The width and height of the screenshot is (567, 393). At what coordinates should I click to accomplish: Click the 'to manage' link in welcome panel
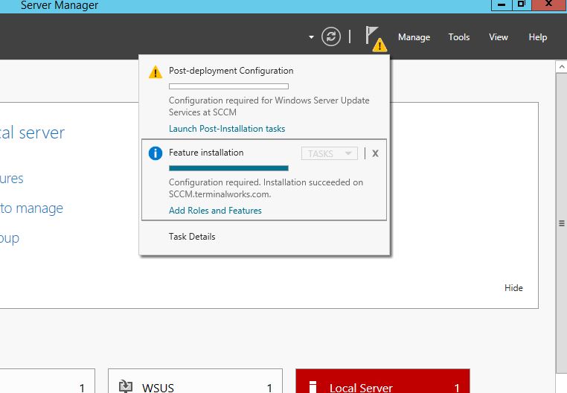coord(31,208)
